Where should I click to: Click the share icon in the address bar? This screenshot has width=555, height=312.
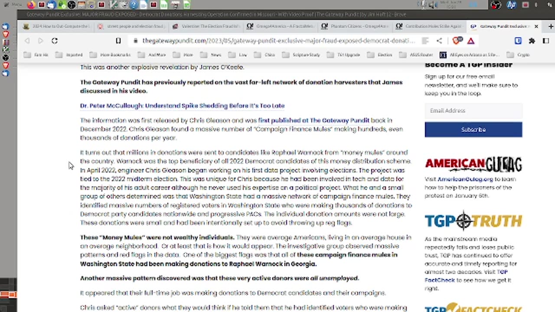(439, 41)
